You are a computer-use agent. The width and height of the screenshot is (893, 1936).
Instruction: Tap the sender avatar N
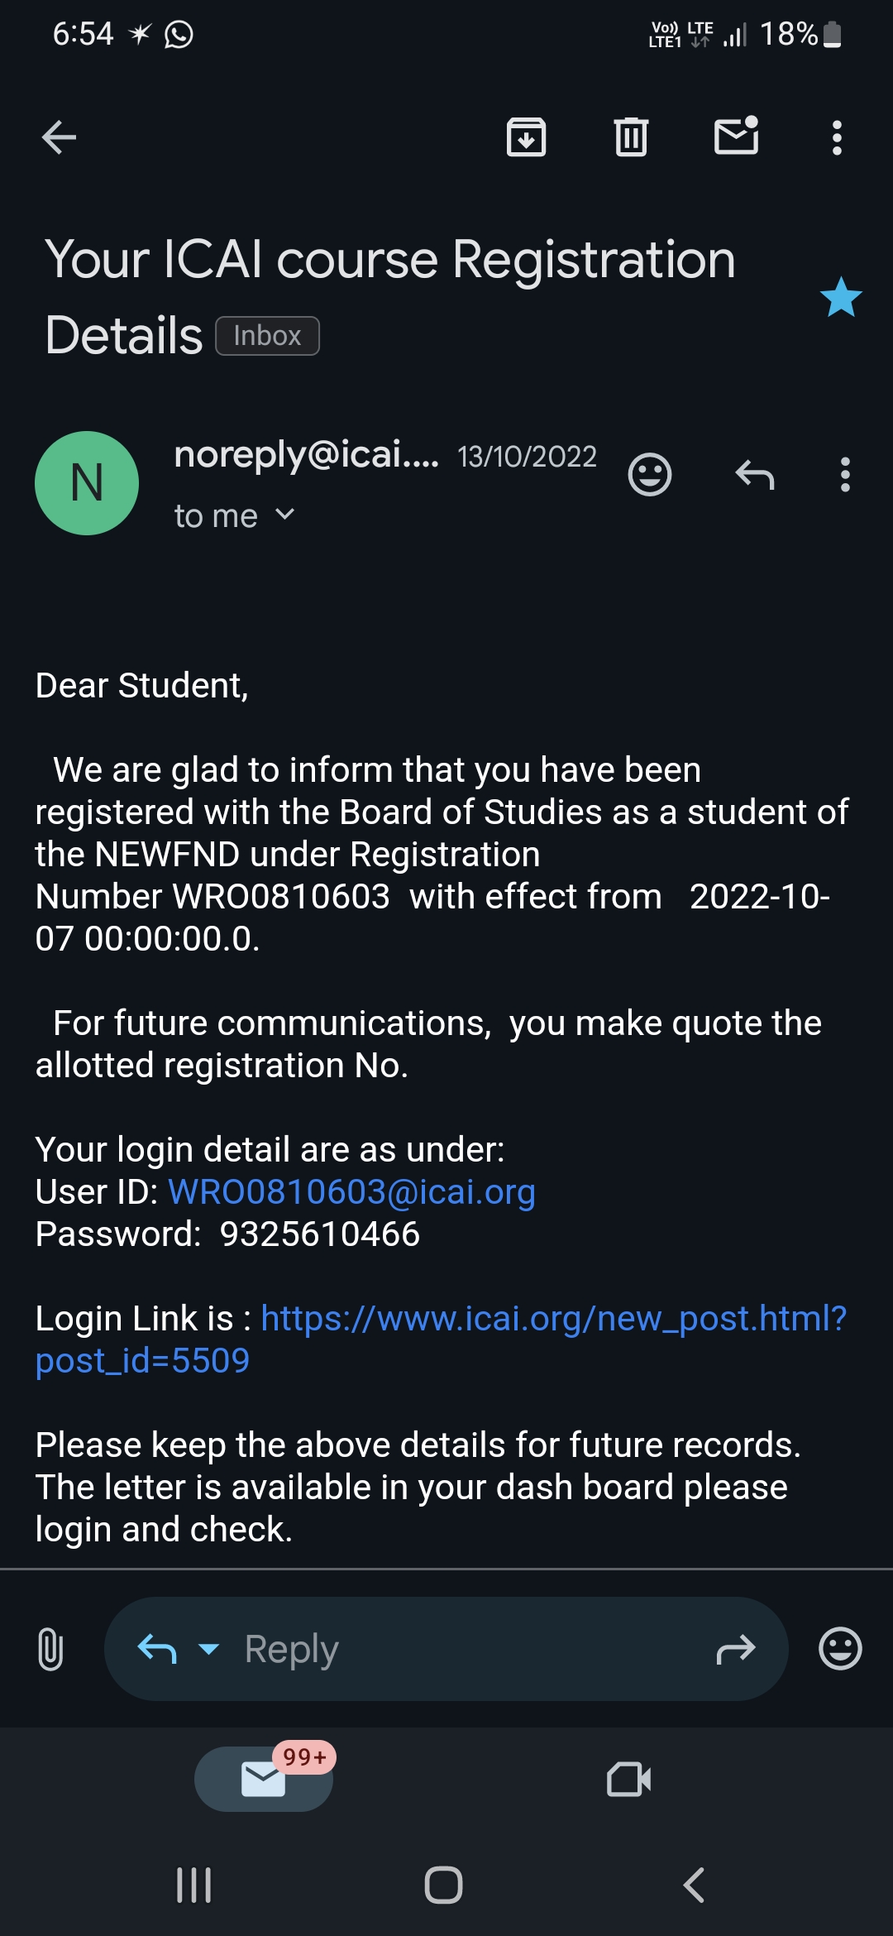[x=87, y=483]
